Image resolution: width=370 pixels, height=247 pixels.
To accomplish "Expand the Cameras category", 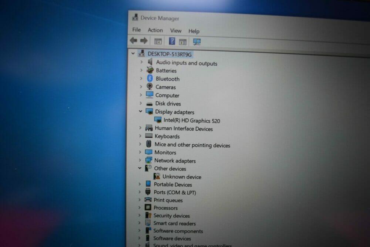I will point(141,87).
